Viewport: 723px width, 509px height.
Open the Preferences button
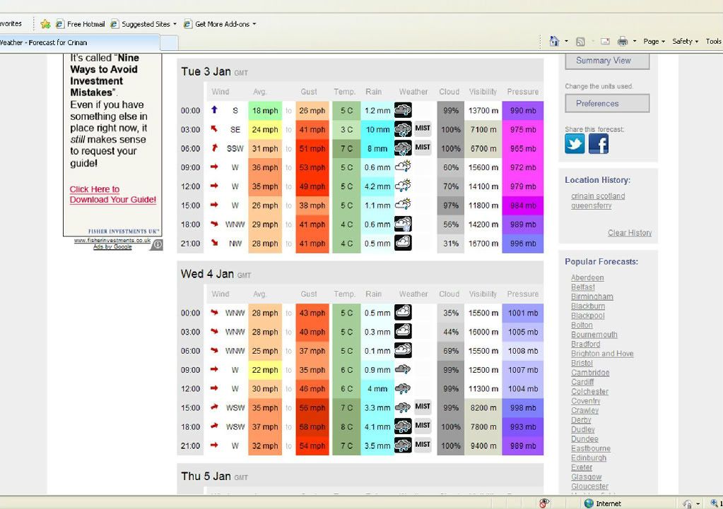(x=607, y=104)
